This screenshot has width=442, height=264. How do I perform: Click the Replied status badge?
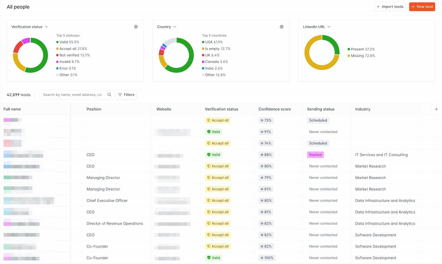click(x=315, y=155)
